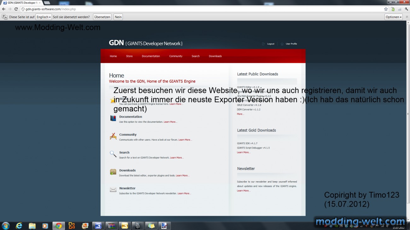Open GIANTS SDK v4.1.7 download
This screenshot has width=410, height=230.
point(247,143)
